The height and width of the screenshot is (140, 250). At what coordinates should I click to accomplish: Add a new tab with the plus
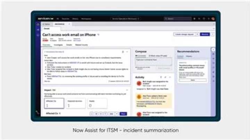point(69,24)
